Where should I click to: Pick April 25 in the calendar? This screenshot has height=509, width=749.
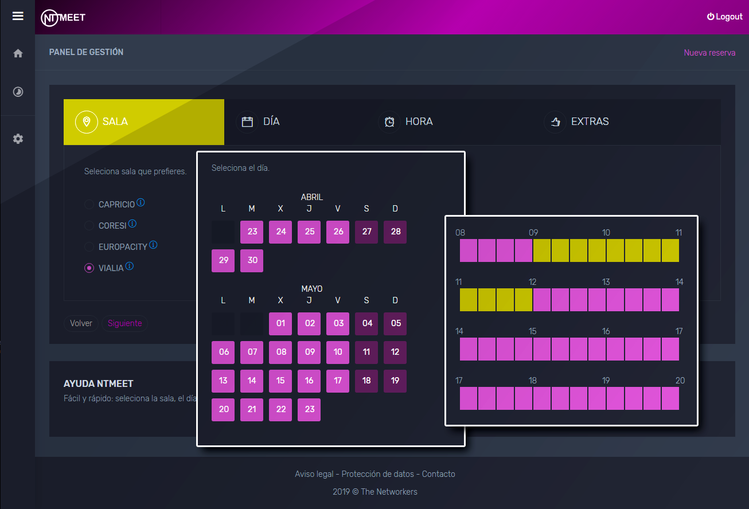pos(309,232)
